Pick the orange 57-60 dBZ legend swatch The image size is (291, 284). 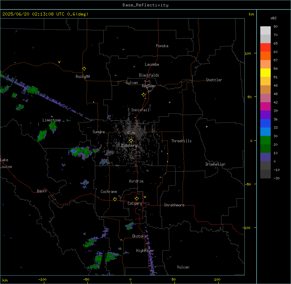265,56
